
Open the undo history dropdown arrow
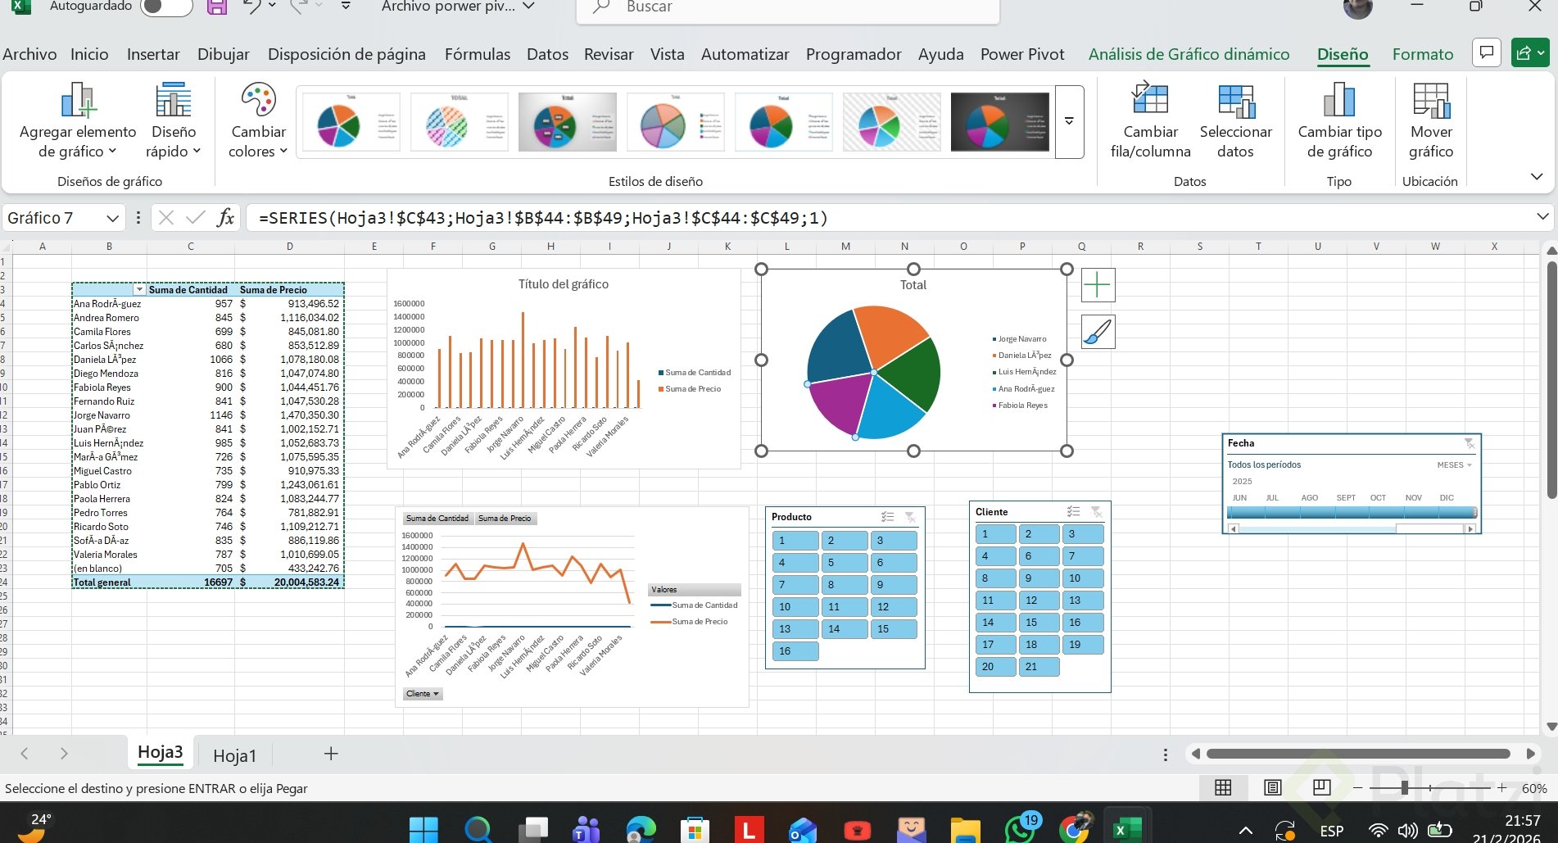click(272, 7)
